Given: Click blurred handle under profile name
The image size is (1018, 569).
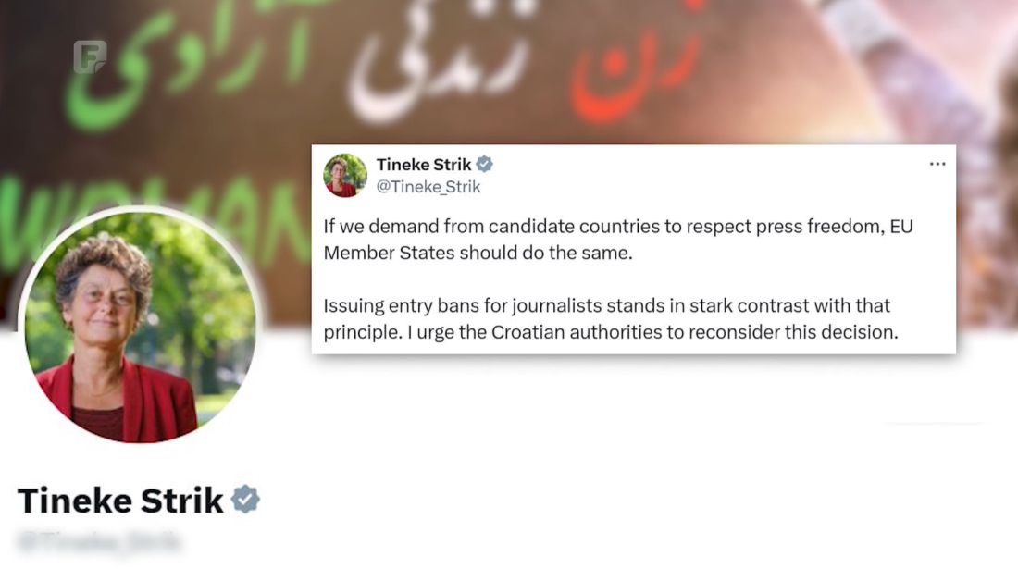Looking at the screenshot, I should pos(99,542).
